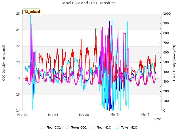Viewport: 178px width, 133px height.
Task: Click the CO2 Density (mmol/m3) axis label
Action: click(x=4, y=63)
